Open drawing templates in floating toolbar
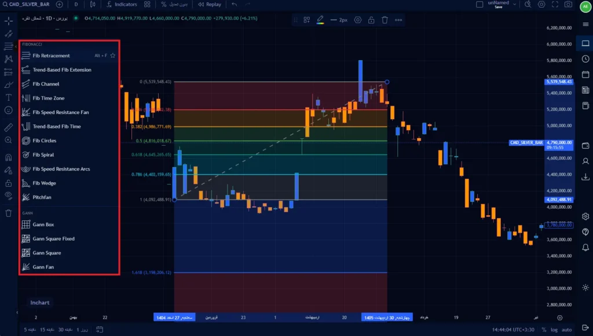Image resolution: width=593 pixels, height=336 pixels. point(307,20)
